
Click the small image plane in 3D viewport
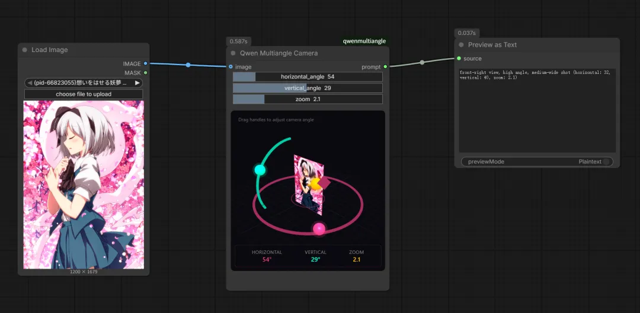(x=309, y=185)
